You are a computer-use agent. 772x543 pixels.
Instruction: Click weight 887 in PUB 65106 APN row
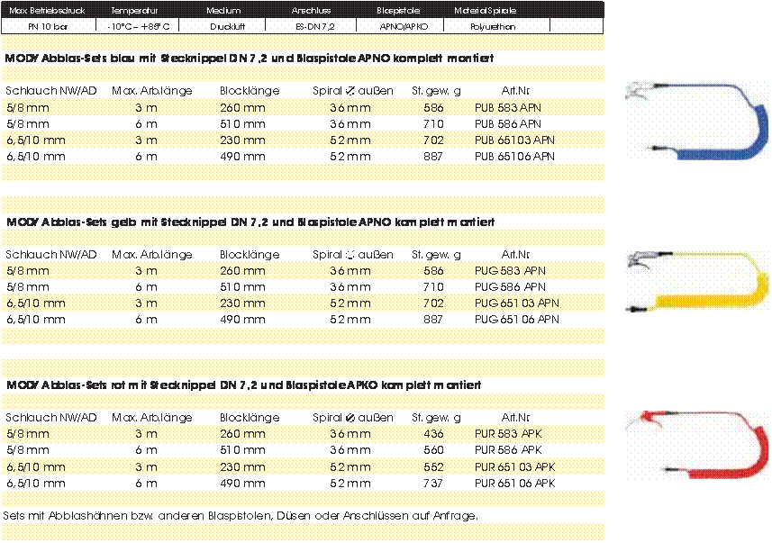(433, 157)
